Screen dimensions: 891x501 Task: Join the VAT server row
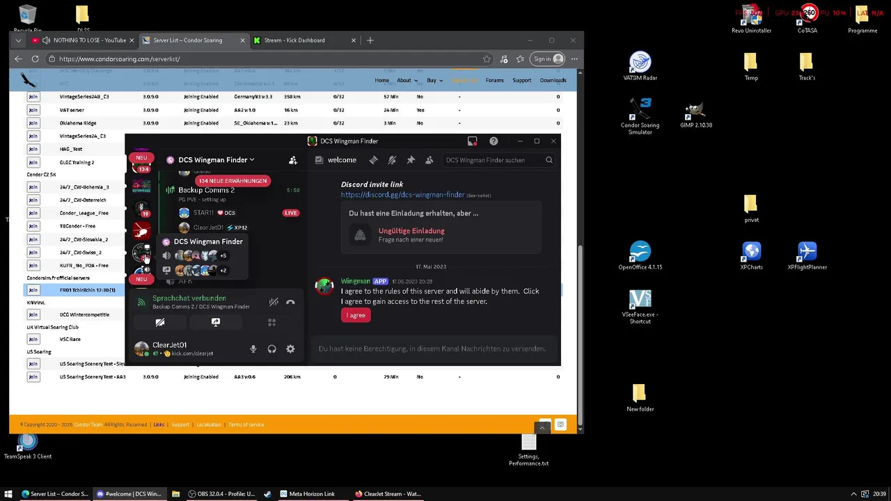[33, 110]
